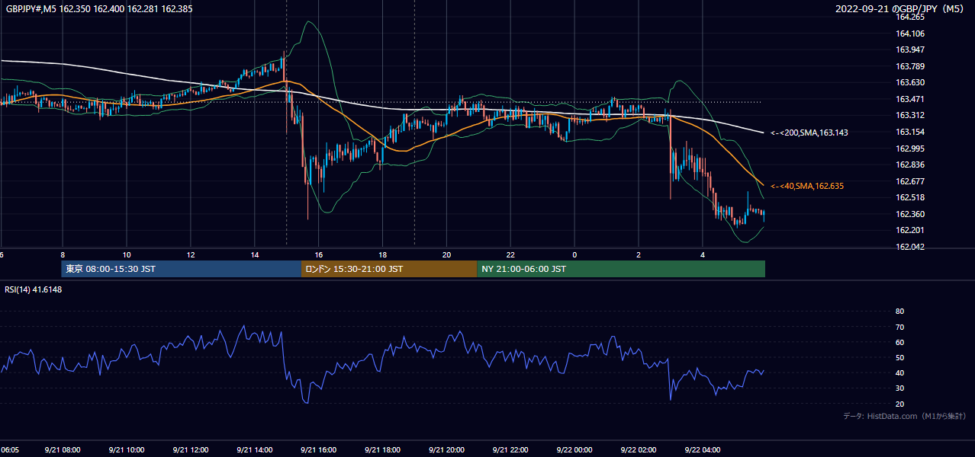
Task: Click price axis value 162.360
Action: [910, 214]
